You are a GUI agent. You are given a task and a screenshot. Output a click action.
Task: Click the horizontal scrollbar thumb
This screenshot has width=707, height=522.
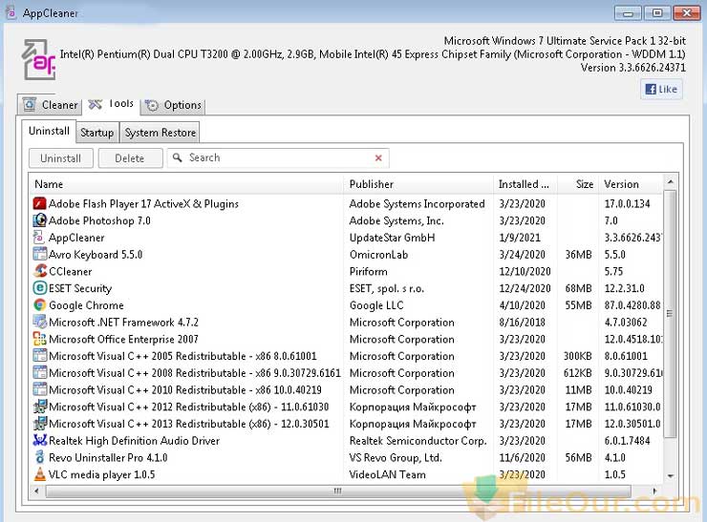click(338, 491)
